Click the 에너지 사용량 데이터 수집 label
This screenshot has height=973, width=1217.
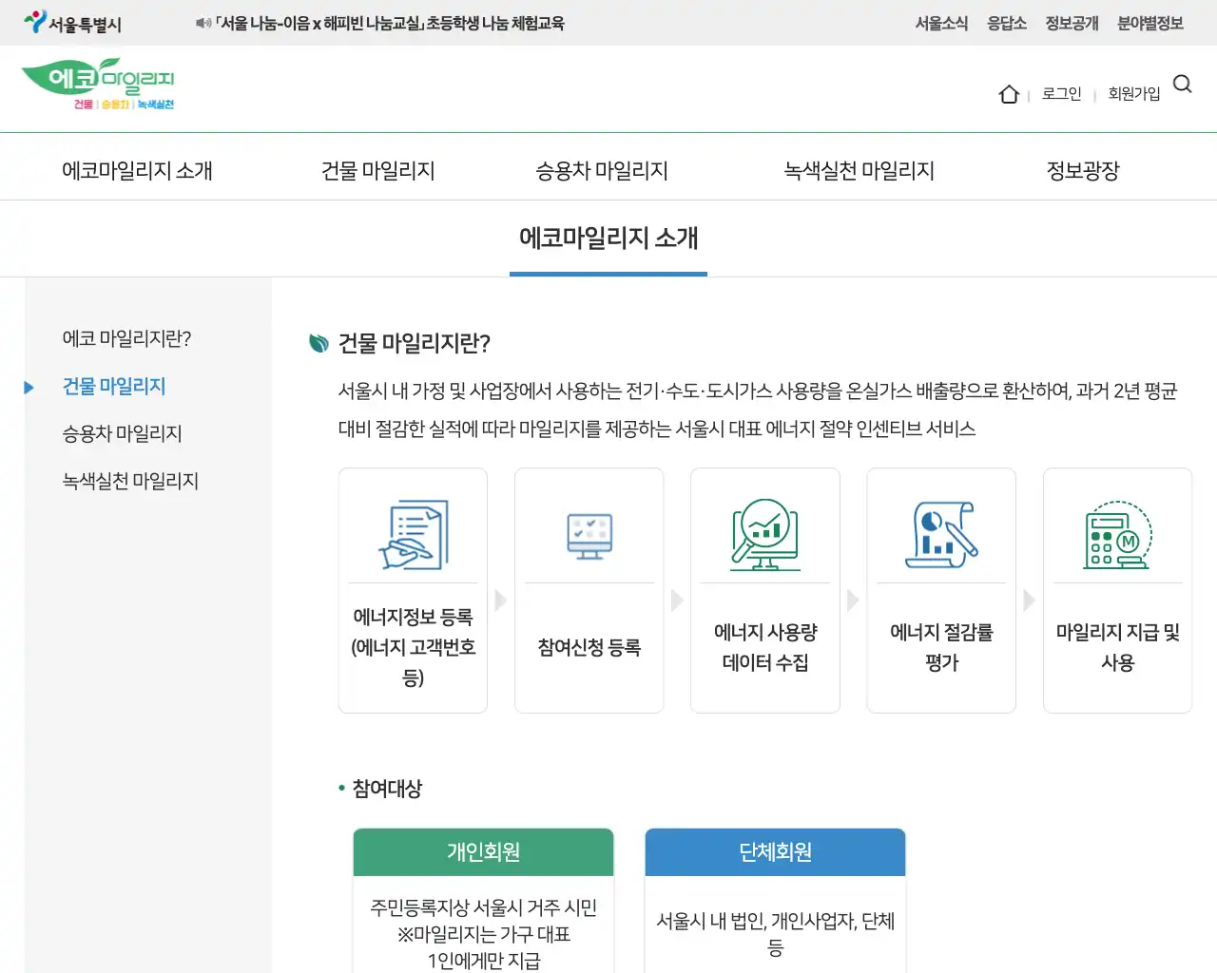(765, 647)
